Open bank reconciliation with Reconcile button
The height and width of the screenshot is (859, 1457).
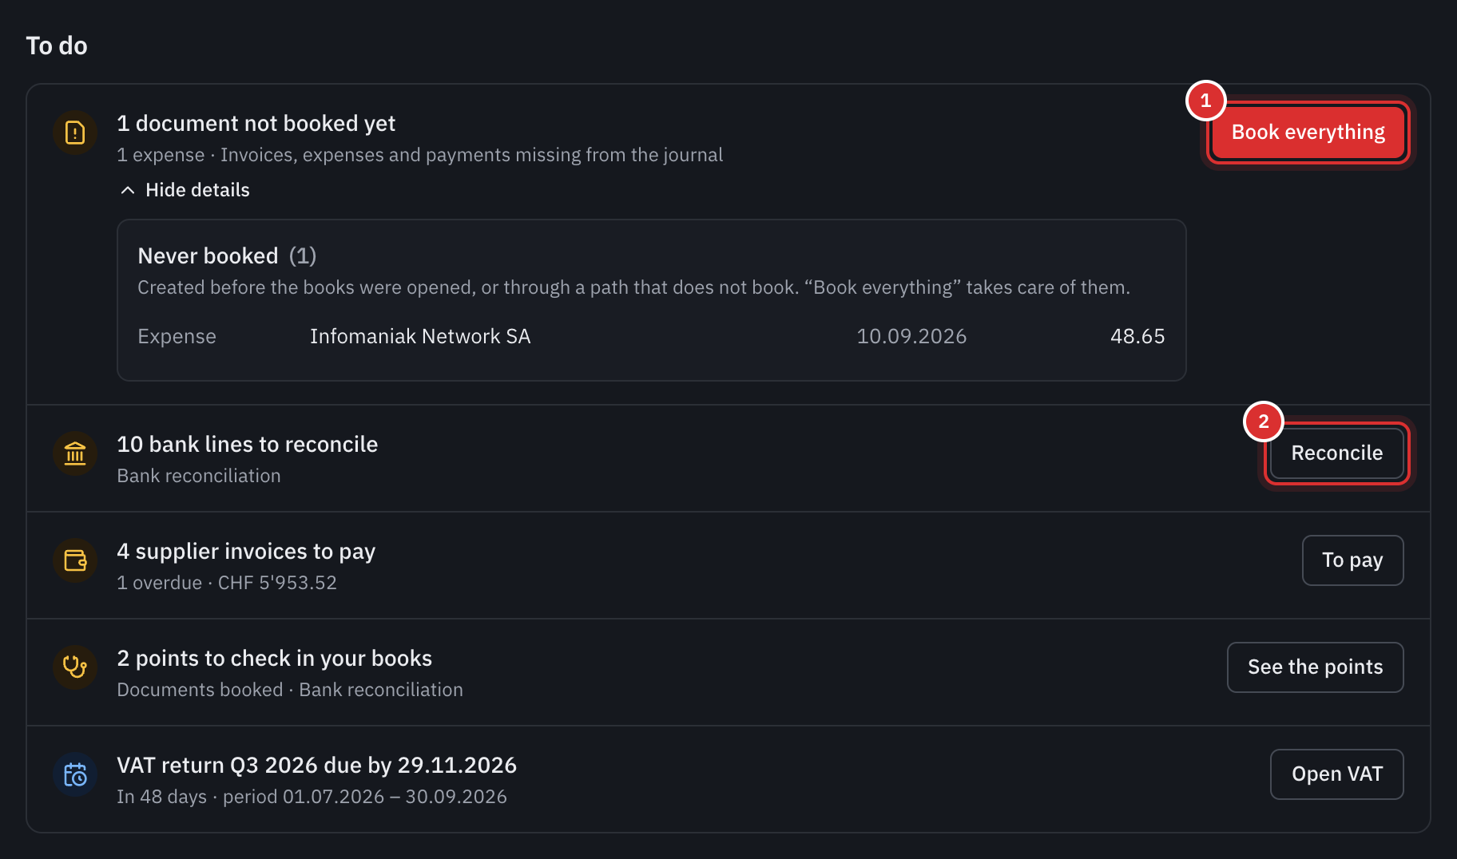[1336, 453]
